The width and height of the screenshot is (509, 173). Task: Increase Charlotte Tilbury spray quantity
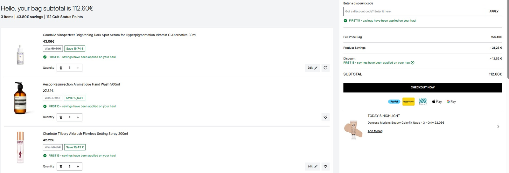pos(78,166)
